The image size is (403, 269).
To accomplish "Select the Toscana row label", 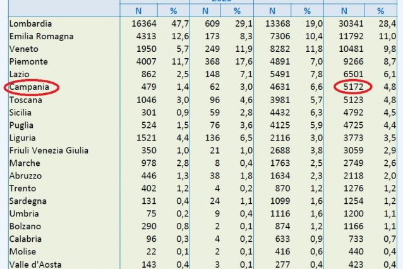I will 27,99.
